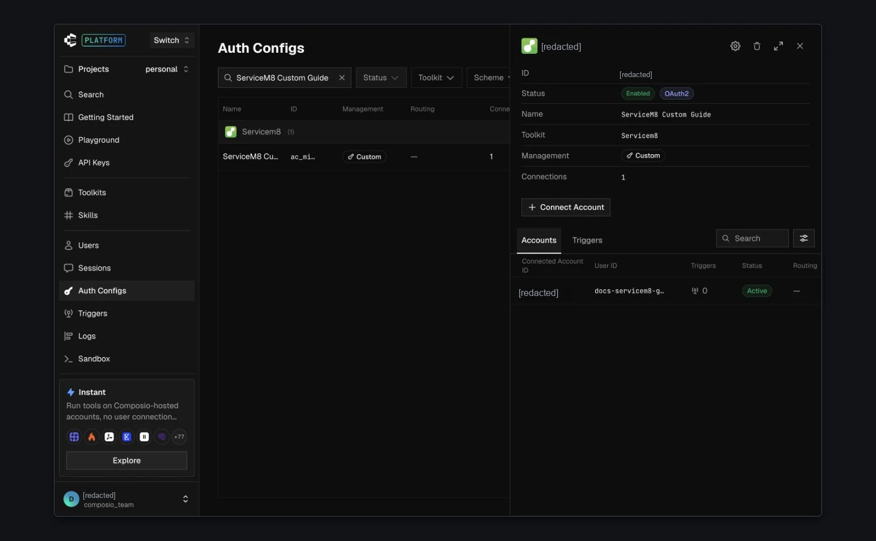Image resolution: width=876 pixels, height=541 pixels.
Task: Change project via personal dropdown
Action: pos(167,69)
